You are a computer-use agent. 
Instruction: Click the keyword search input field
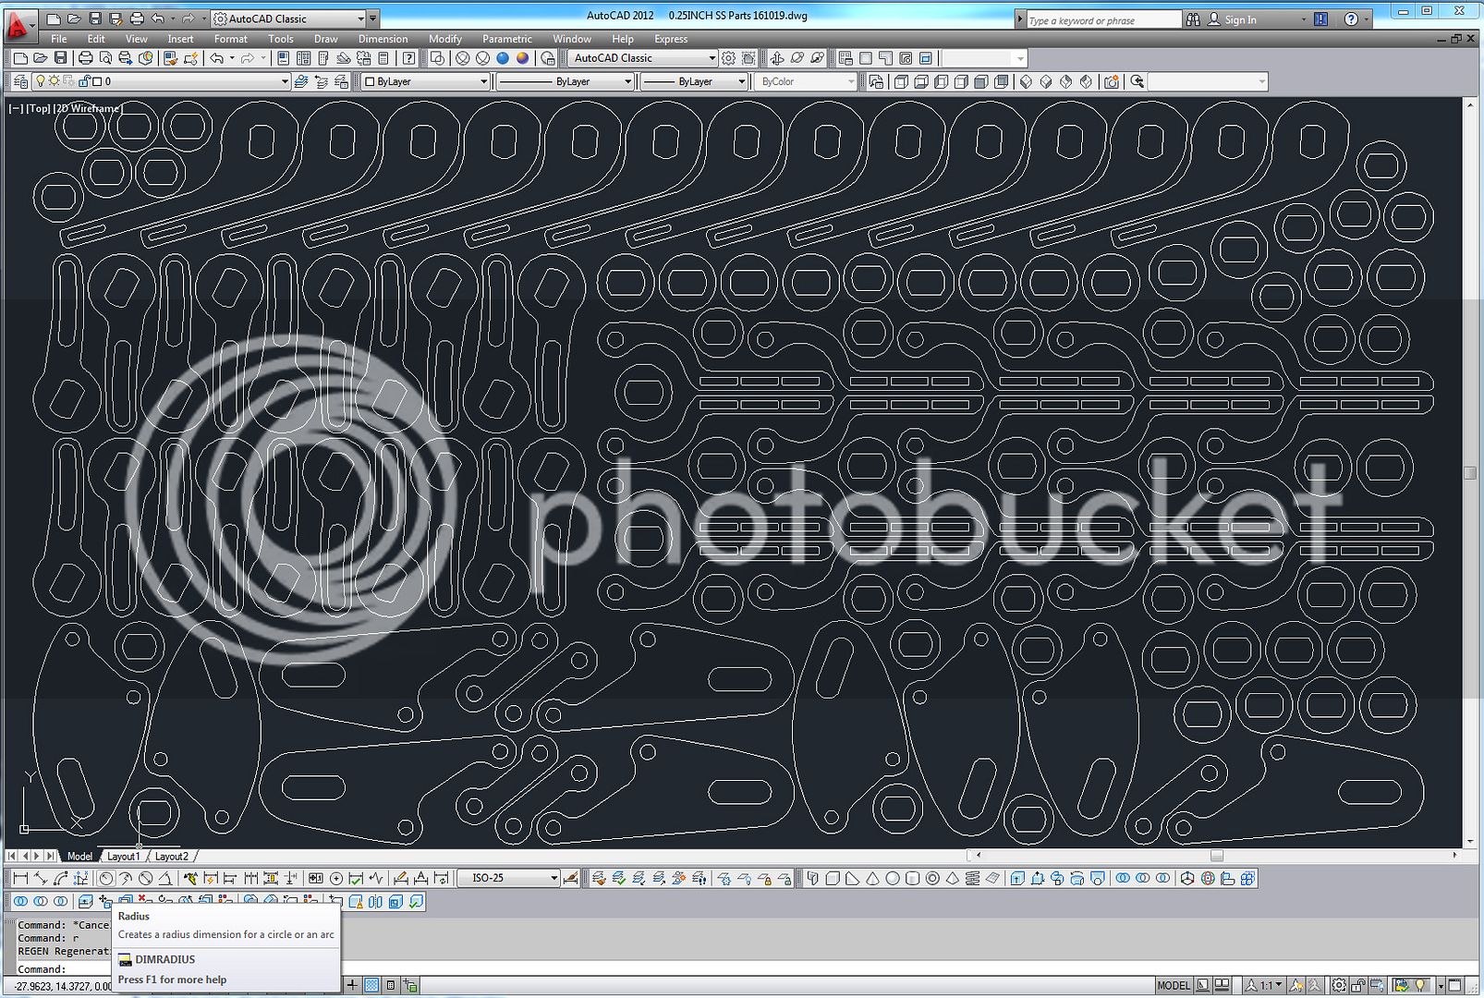click(1103, 19)
